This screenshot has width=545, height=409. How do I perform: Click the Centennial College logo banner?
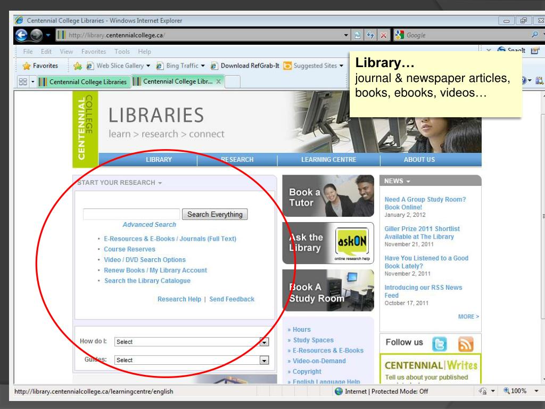pyautogui.click(x=86, y=129)
